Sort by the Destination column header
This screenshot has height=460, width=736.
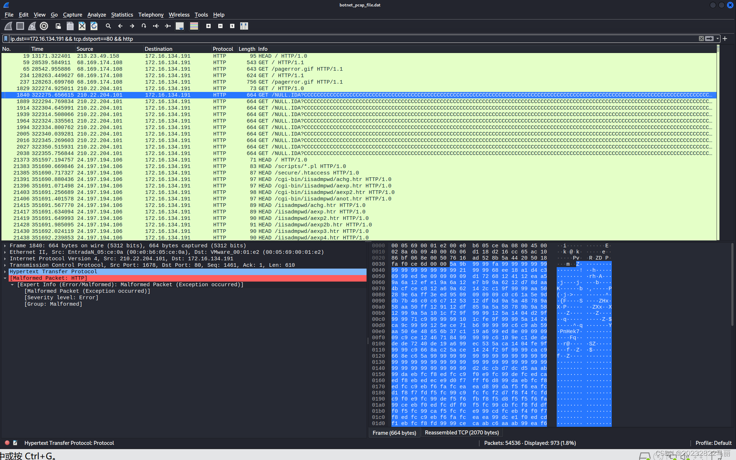coord(177,49)
